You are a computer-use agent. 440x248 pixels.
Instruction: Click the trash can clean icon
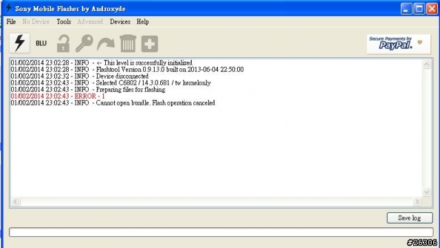[128, 43]
